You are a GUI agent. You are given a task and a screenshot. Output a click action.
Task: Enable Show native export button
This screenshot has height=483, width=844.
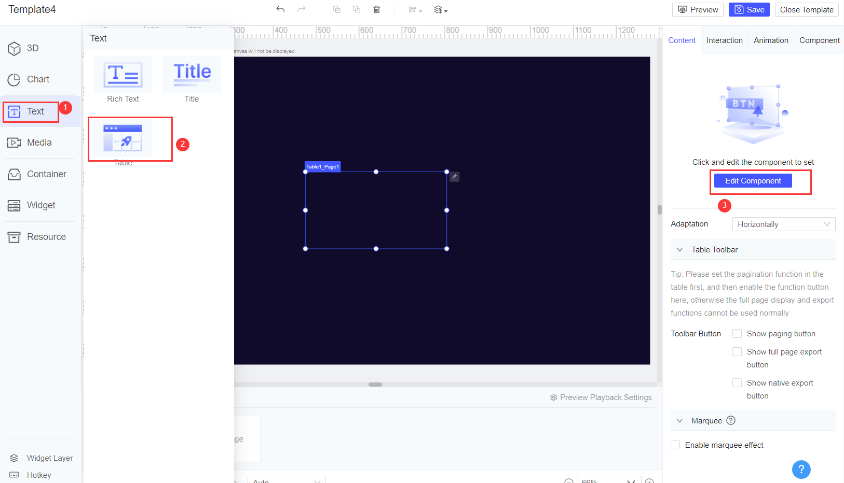[x=737, y=383]
